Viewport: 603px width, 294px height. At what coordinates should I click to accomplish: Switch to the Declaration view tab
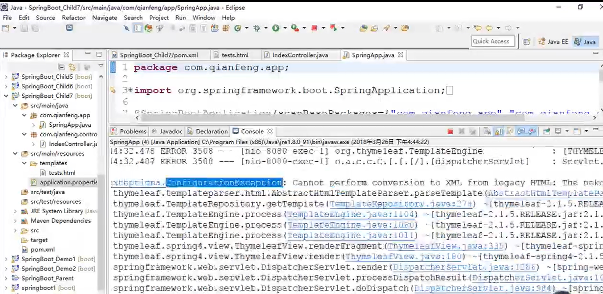tap(207, 131)
